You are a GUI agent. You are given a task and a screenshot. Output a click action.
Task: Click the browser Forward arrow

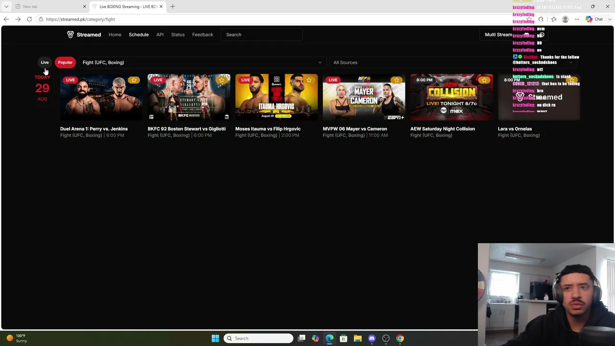(18, 19)
